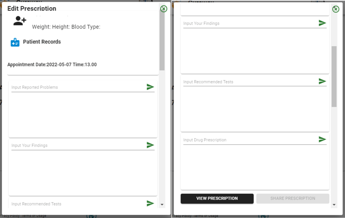Screen dimensions: 345x218
Task: Click the blue Patient Records icon
Action: click(x=15, y=42)
